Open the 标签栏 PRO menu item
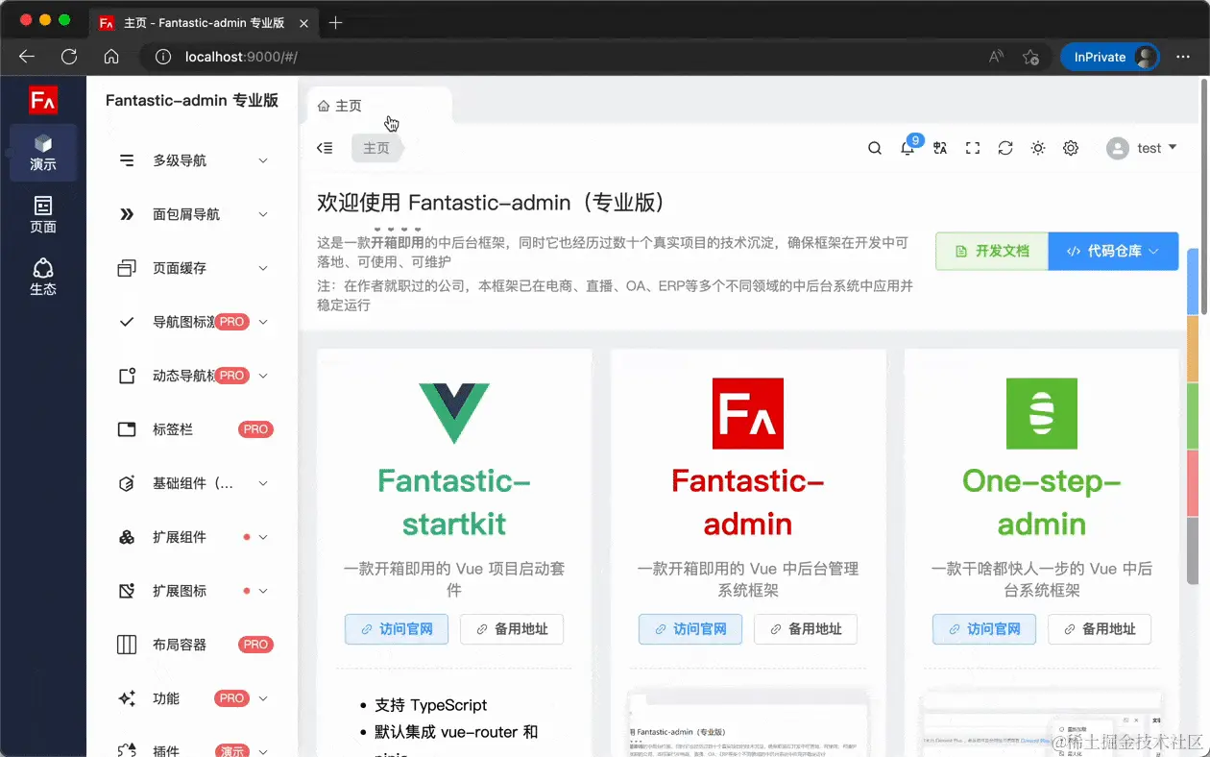The image size is (1210, 757). tap(192, 429)
